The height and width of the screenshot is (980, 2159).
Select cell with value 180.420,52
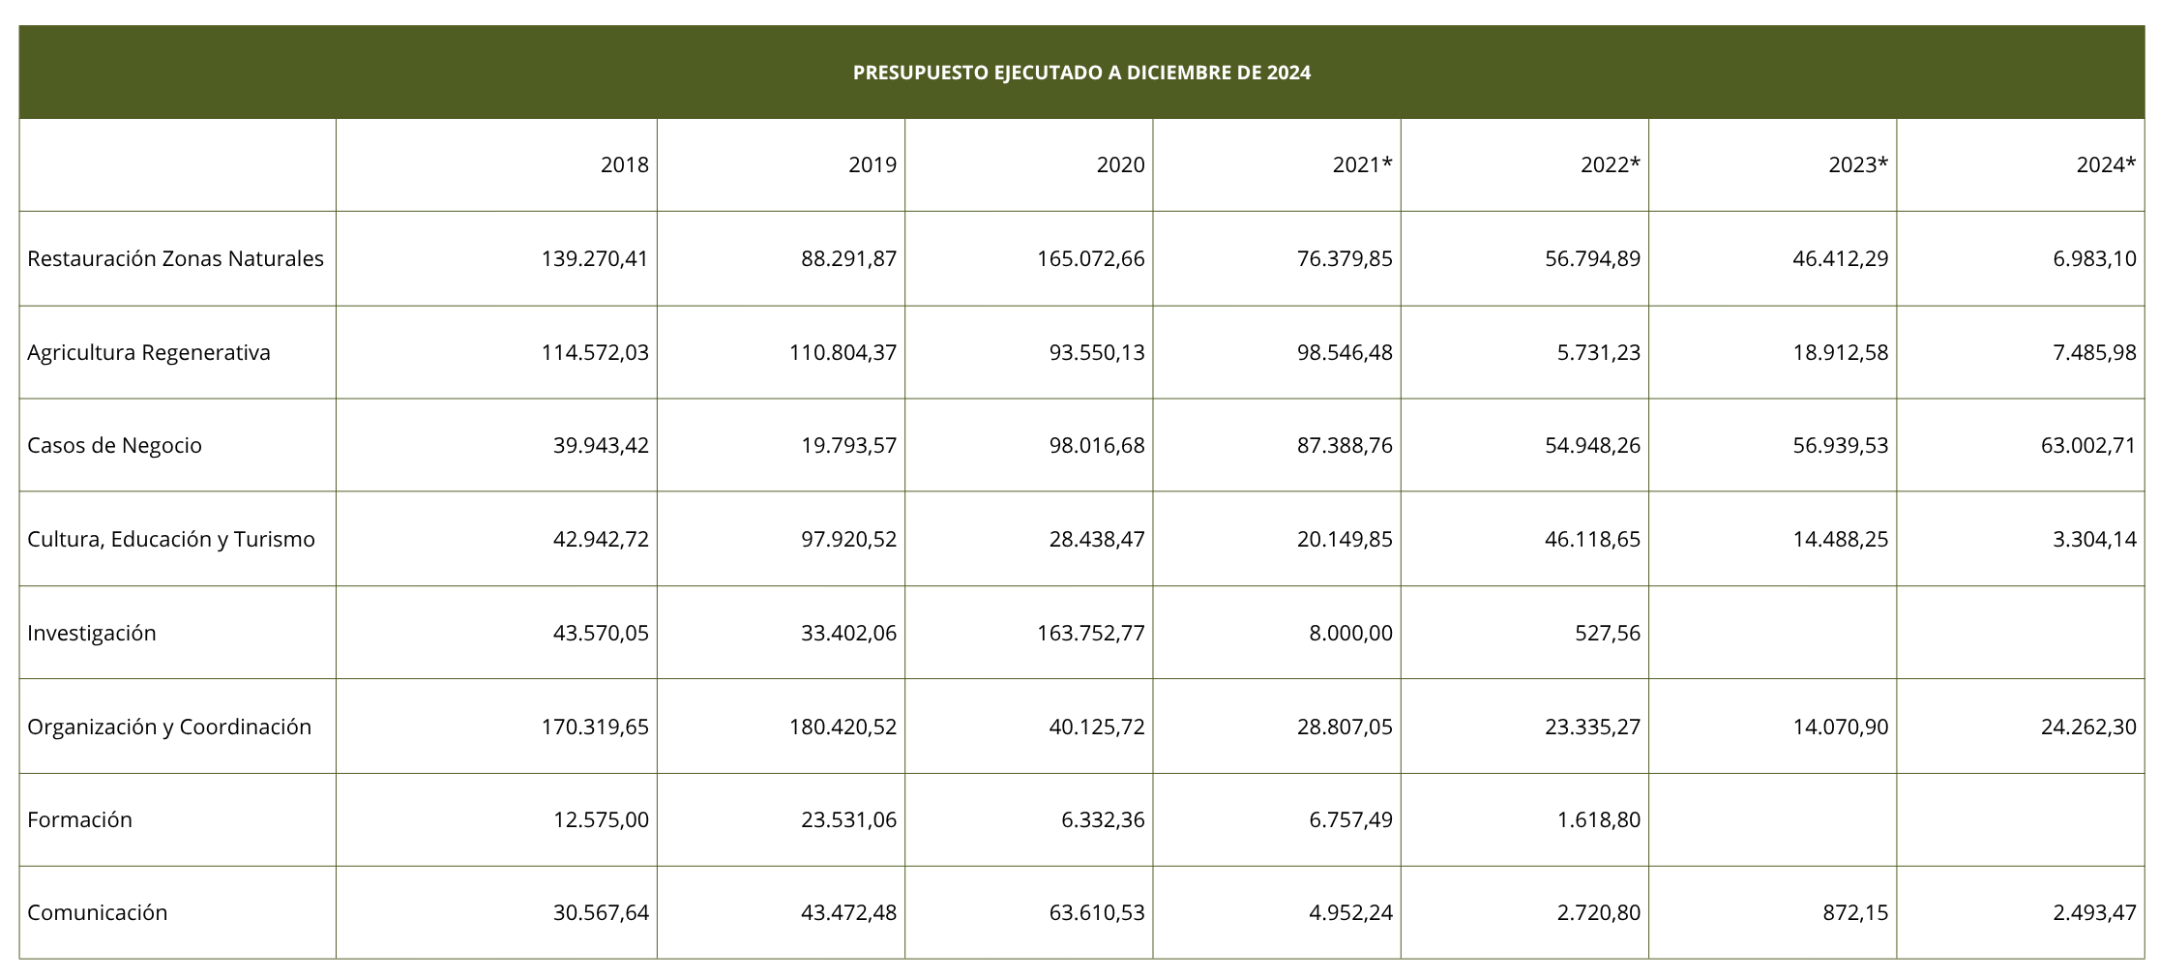point(781,728)
